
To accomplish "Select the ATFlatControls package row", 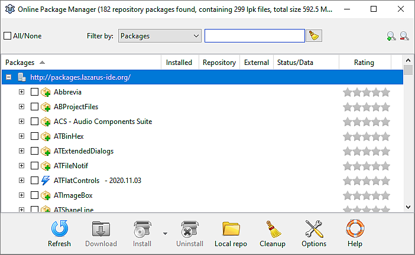I will click(76, 181).
